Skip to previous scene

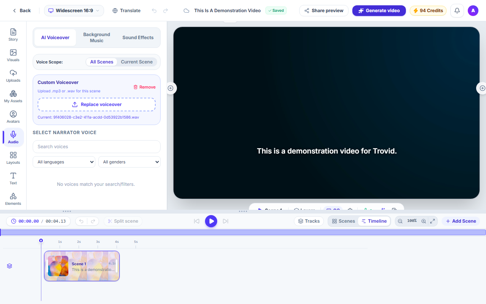click(x=197, y=221)
